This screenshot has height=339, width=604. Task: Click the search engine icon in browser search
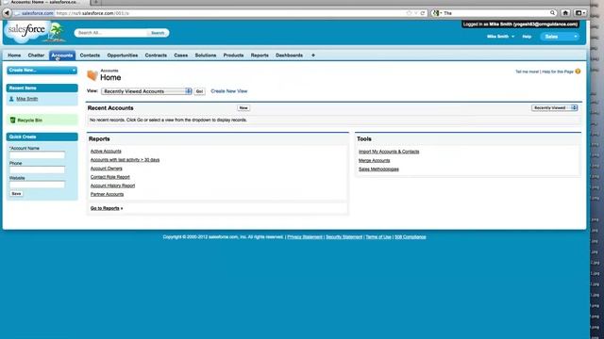point(436,13)
